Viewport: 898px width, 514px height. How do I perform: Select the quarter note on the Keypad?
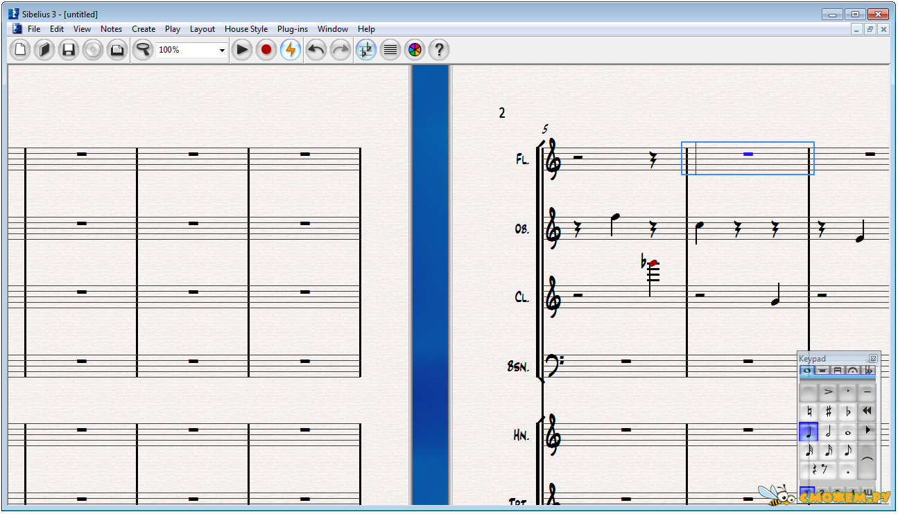(x=809, y=432)
